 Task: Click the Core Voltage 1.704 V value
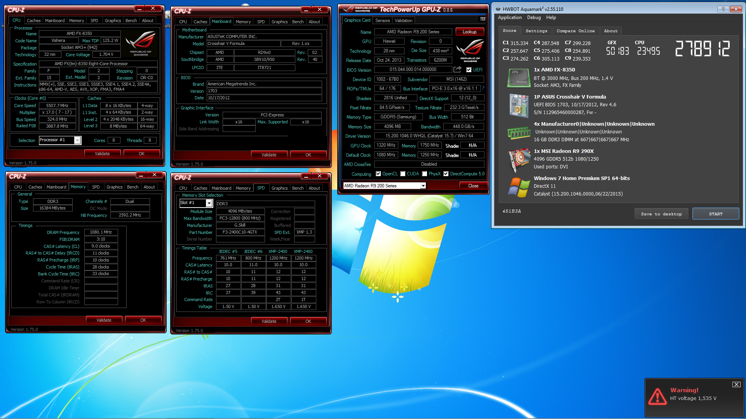pos(106,55)
